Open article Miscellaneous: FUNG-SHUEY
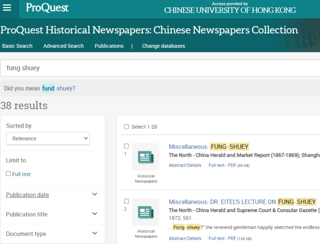 pyautogui.click(x=209, y=146)
